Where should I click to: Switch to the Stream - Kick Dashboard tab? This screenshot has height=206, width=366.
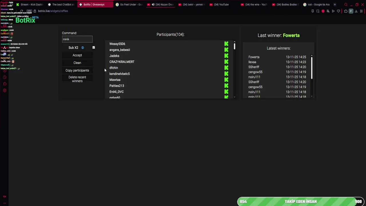point(30,5)
